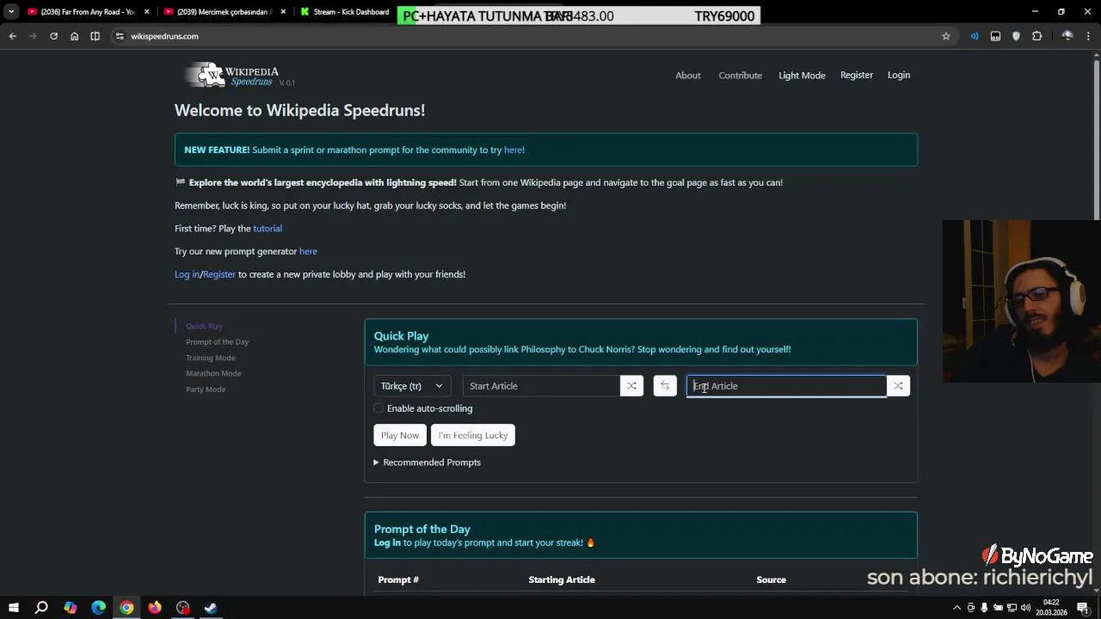Viewport: 1101px width, 619px height.
Task: Open the prompt generator 'here' link
Action: [x=308, y=251]
